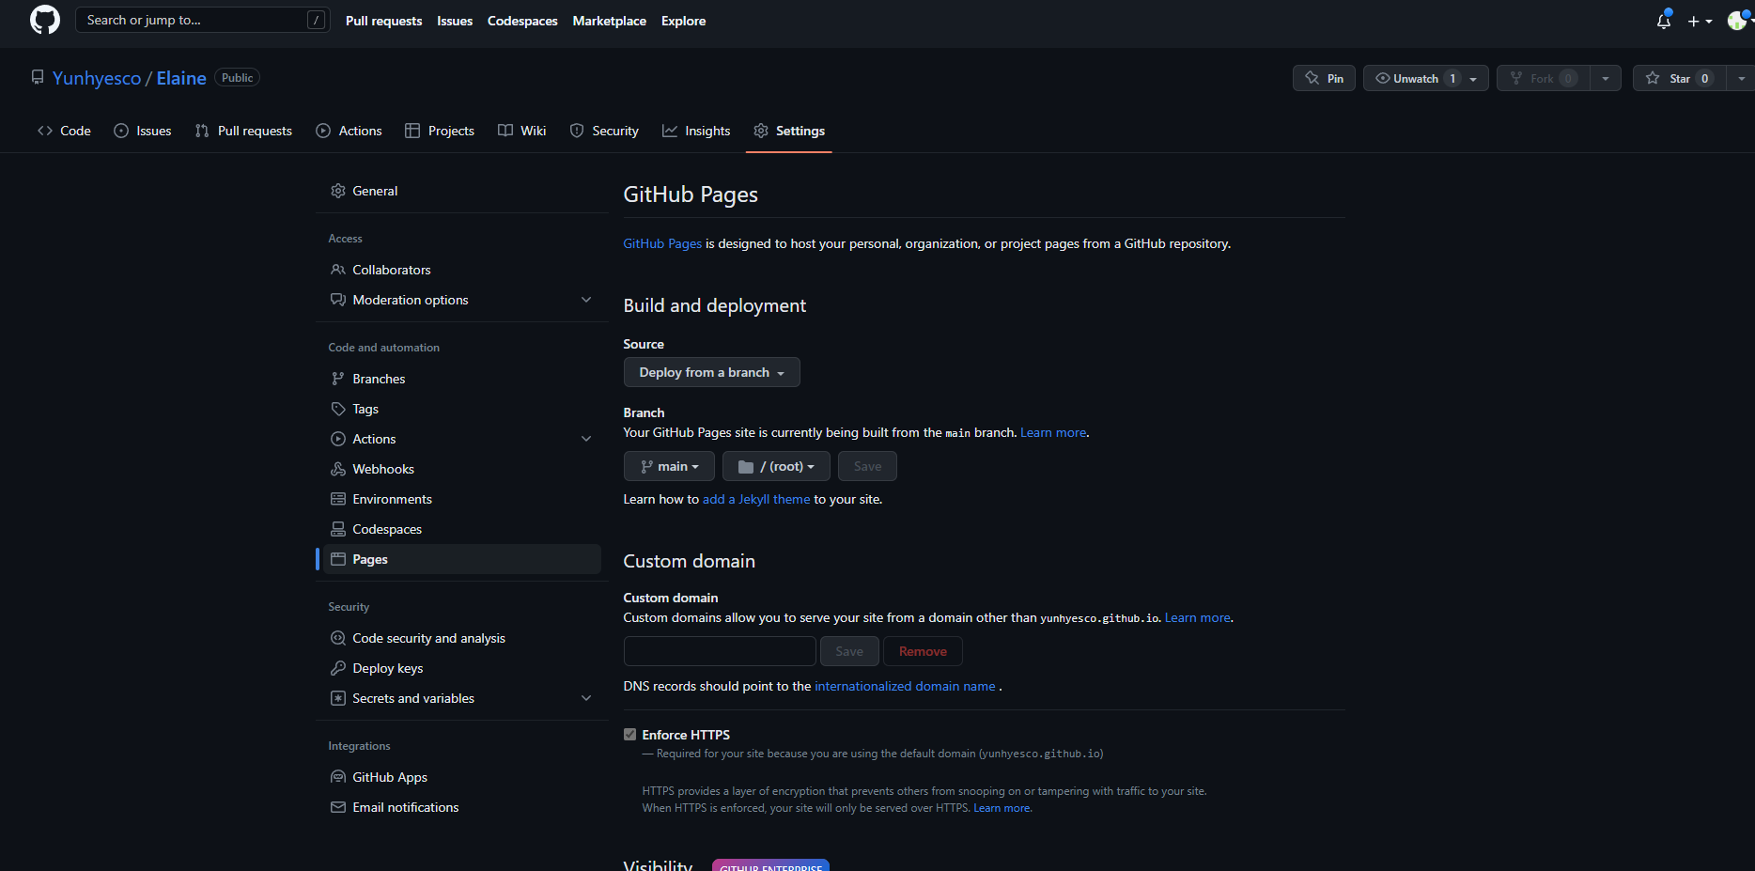Click the Yunhyesco owner link

(x=97, y=78)
